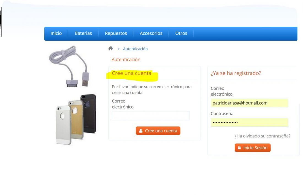Viewport: 303px width, 195px height.
Task: Go to the Accesorios menu
Action: (151, 33)
